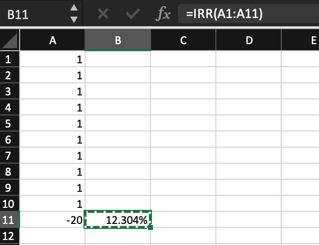The height and width of the screenshot is (245, 319).
Task: Click the confirm checkmark formula button
Action: pos(133,14)
